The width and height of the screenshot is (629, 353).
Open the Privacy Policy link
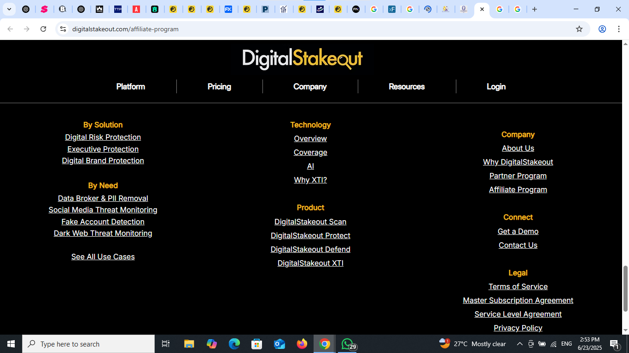[518, 328]
